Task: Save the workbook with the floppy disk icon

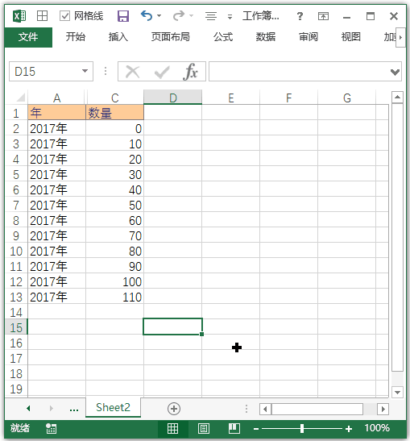Action: click(123, 16)
